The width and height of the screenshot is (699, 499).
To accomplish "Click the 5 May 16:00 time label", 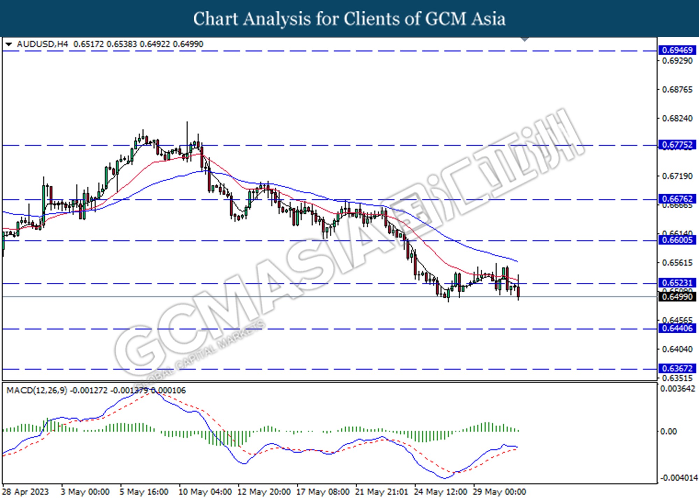I will click(144, 492).
